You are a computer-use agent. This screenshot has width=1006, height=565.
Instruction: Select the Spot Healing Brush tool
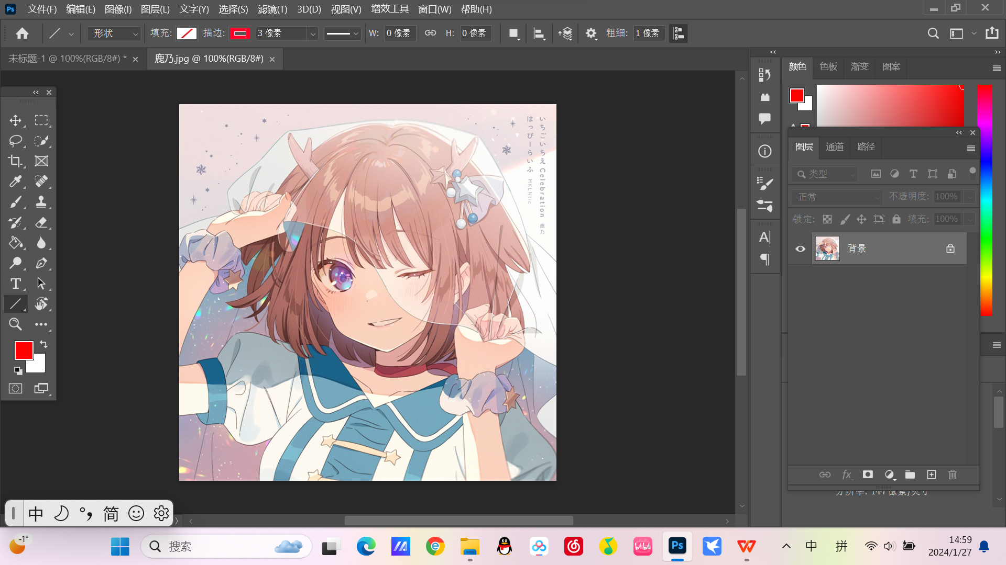point(41,182)
